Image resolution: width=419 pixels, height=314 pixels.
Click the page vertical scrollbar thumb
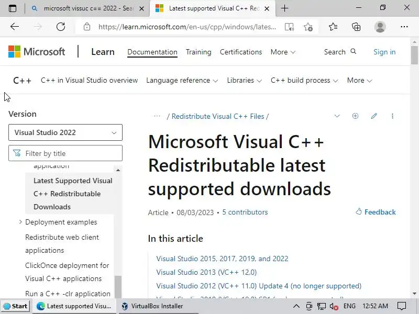click(x=414, y=55)
